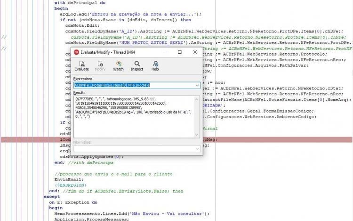Click the 'cdsNota.Edit;' code line

click(x=82, y=25)
